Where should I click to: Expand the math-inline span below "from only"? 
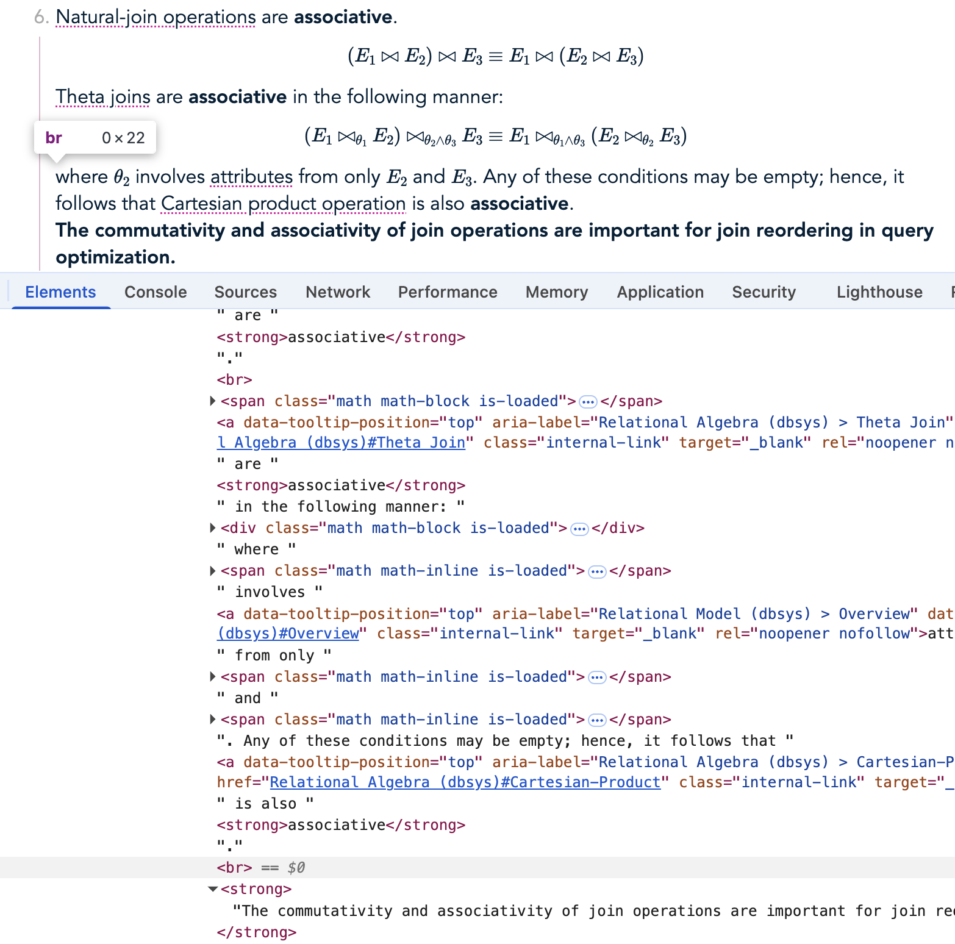point(212,677)
